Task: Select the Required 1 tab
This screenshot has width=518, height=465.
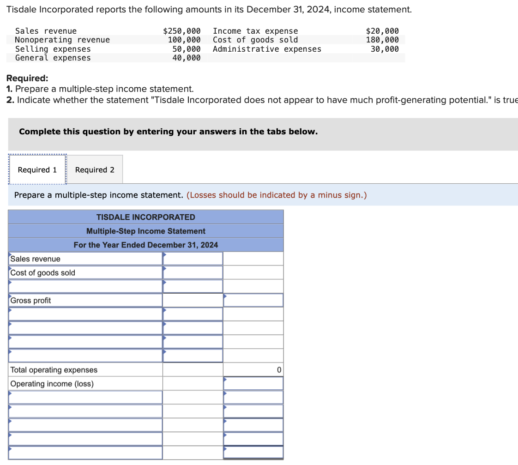Action: click(37, 169)
